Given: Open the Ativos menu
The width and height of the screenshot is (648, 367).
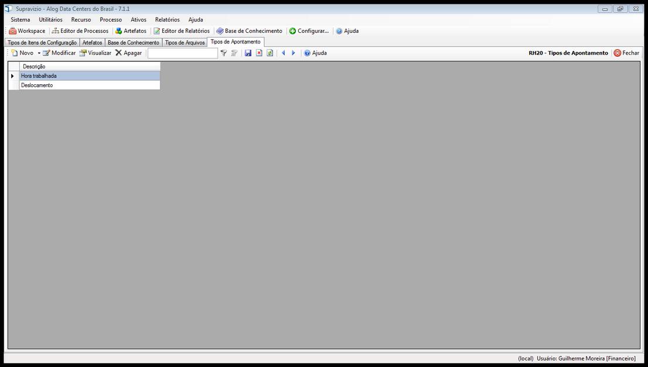Looking at the screenshot, I should click(138, 19).
